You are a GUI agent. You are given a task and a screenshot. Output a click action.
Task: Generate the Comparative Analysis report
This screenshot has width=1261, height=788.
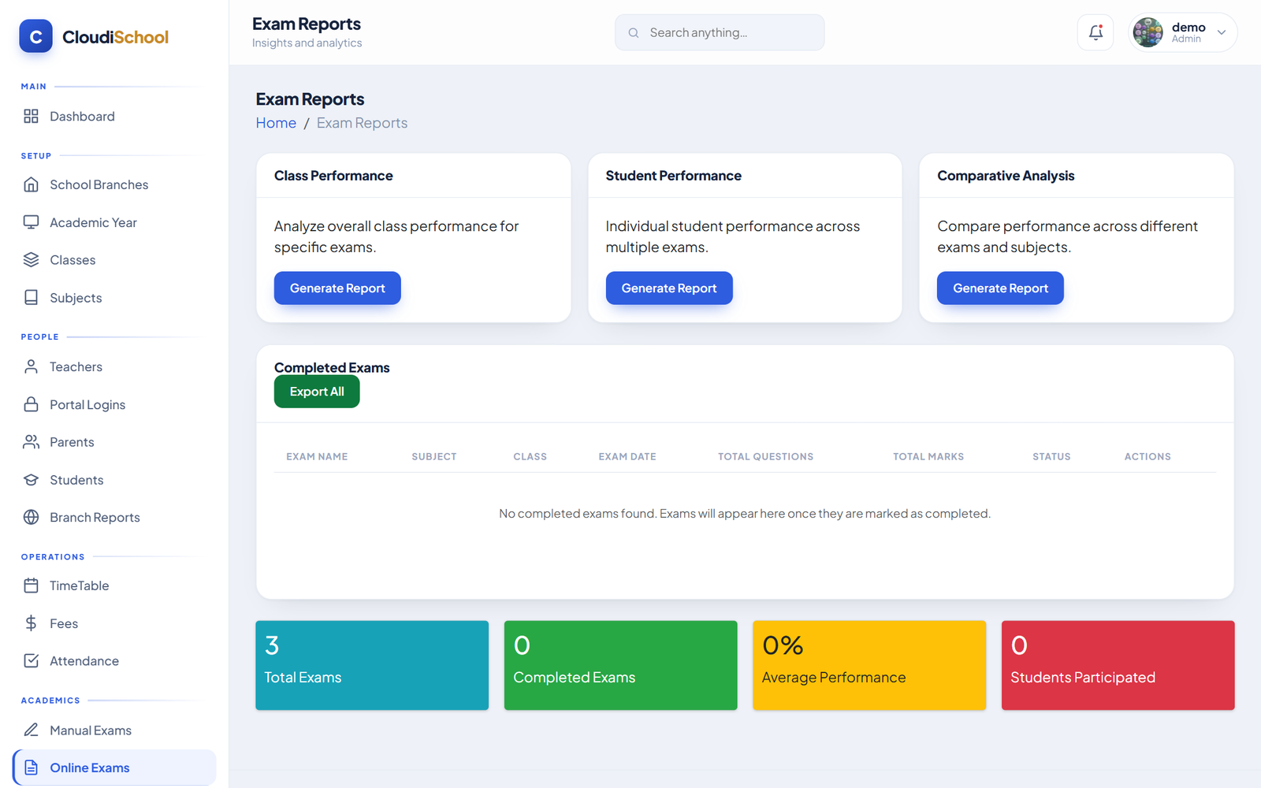tap(1000, 288)
